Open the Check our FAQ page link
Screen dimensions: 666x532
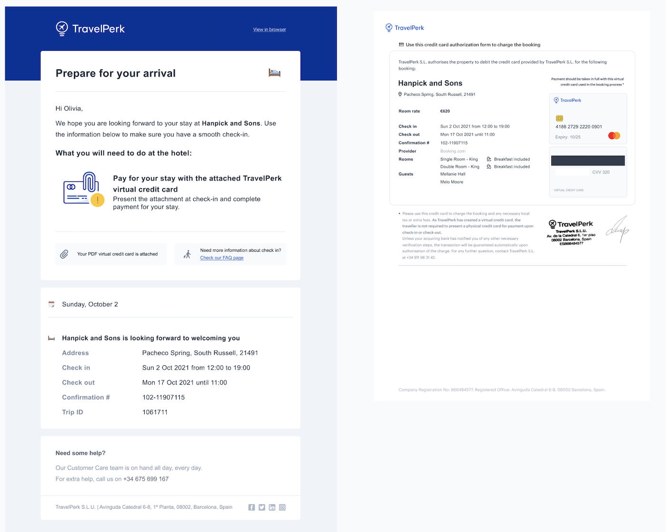point(222,258)
